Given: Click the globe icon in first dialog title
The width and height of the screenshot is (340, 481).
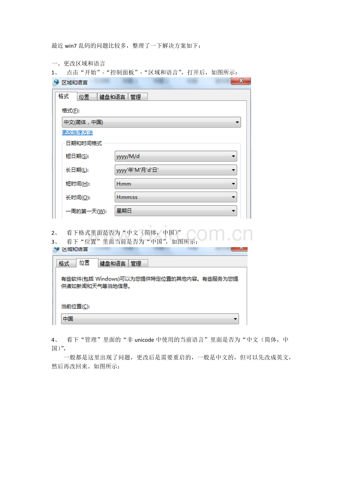Looking at the screenshot, I should [56, 82].
